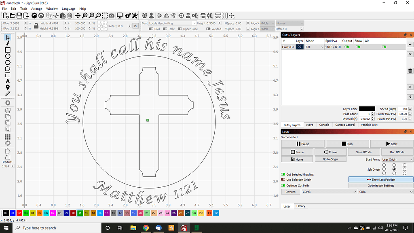414x233 pixels.
Task: Click the camera capture icon
Action: [112, 15]
